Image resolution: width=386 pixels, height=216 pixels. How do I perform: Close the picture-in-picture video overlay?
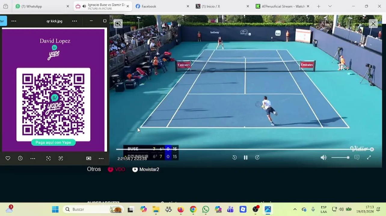[x=373, y=24]
